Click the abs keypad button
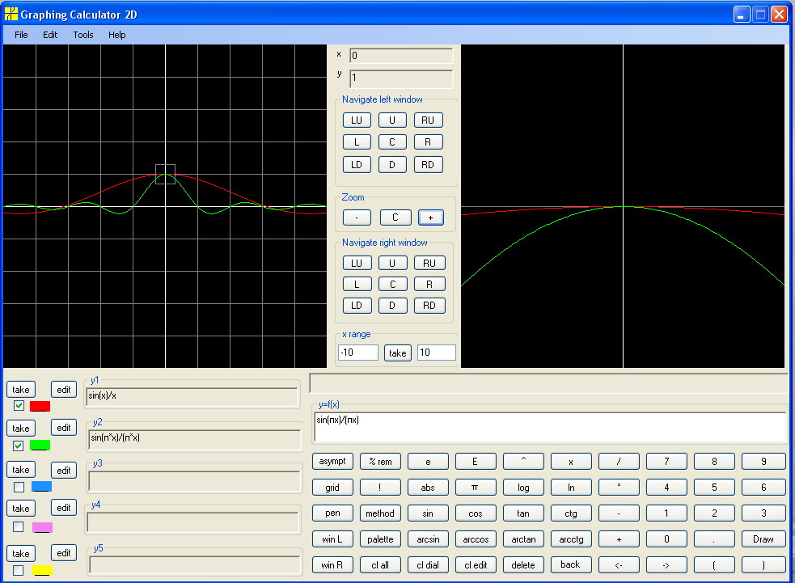795x583 pixels. click(428, 488)
